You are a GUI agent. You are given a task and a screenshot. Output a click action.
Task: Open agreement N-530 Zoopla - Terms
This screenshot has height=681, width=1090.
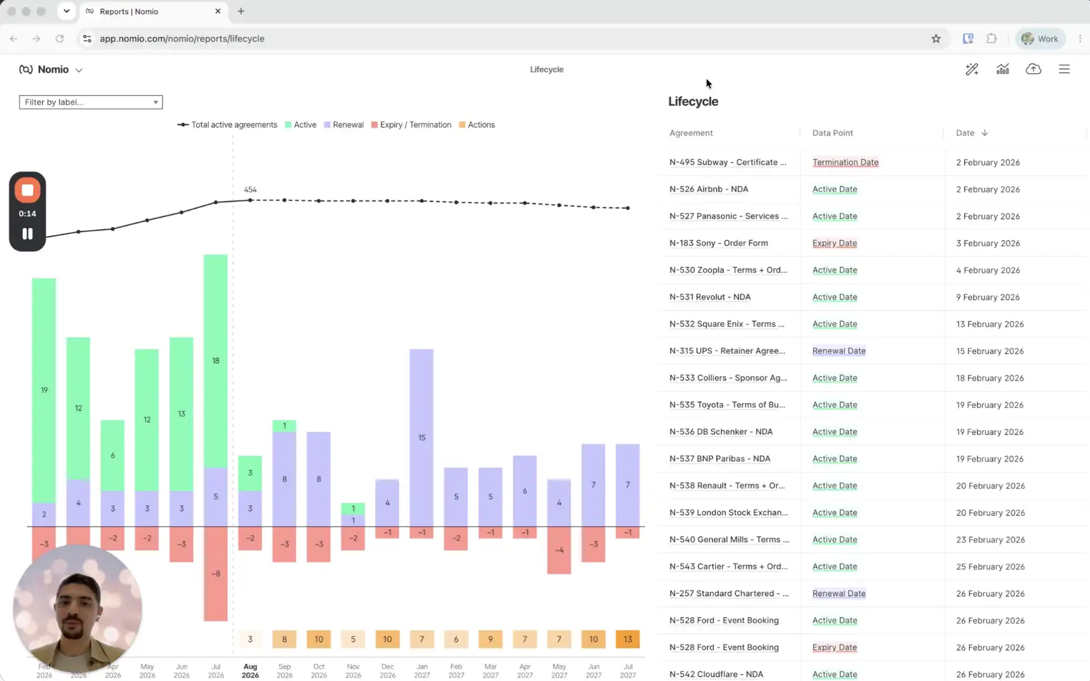pos(729,270)
